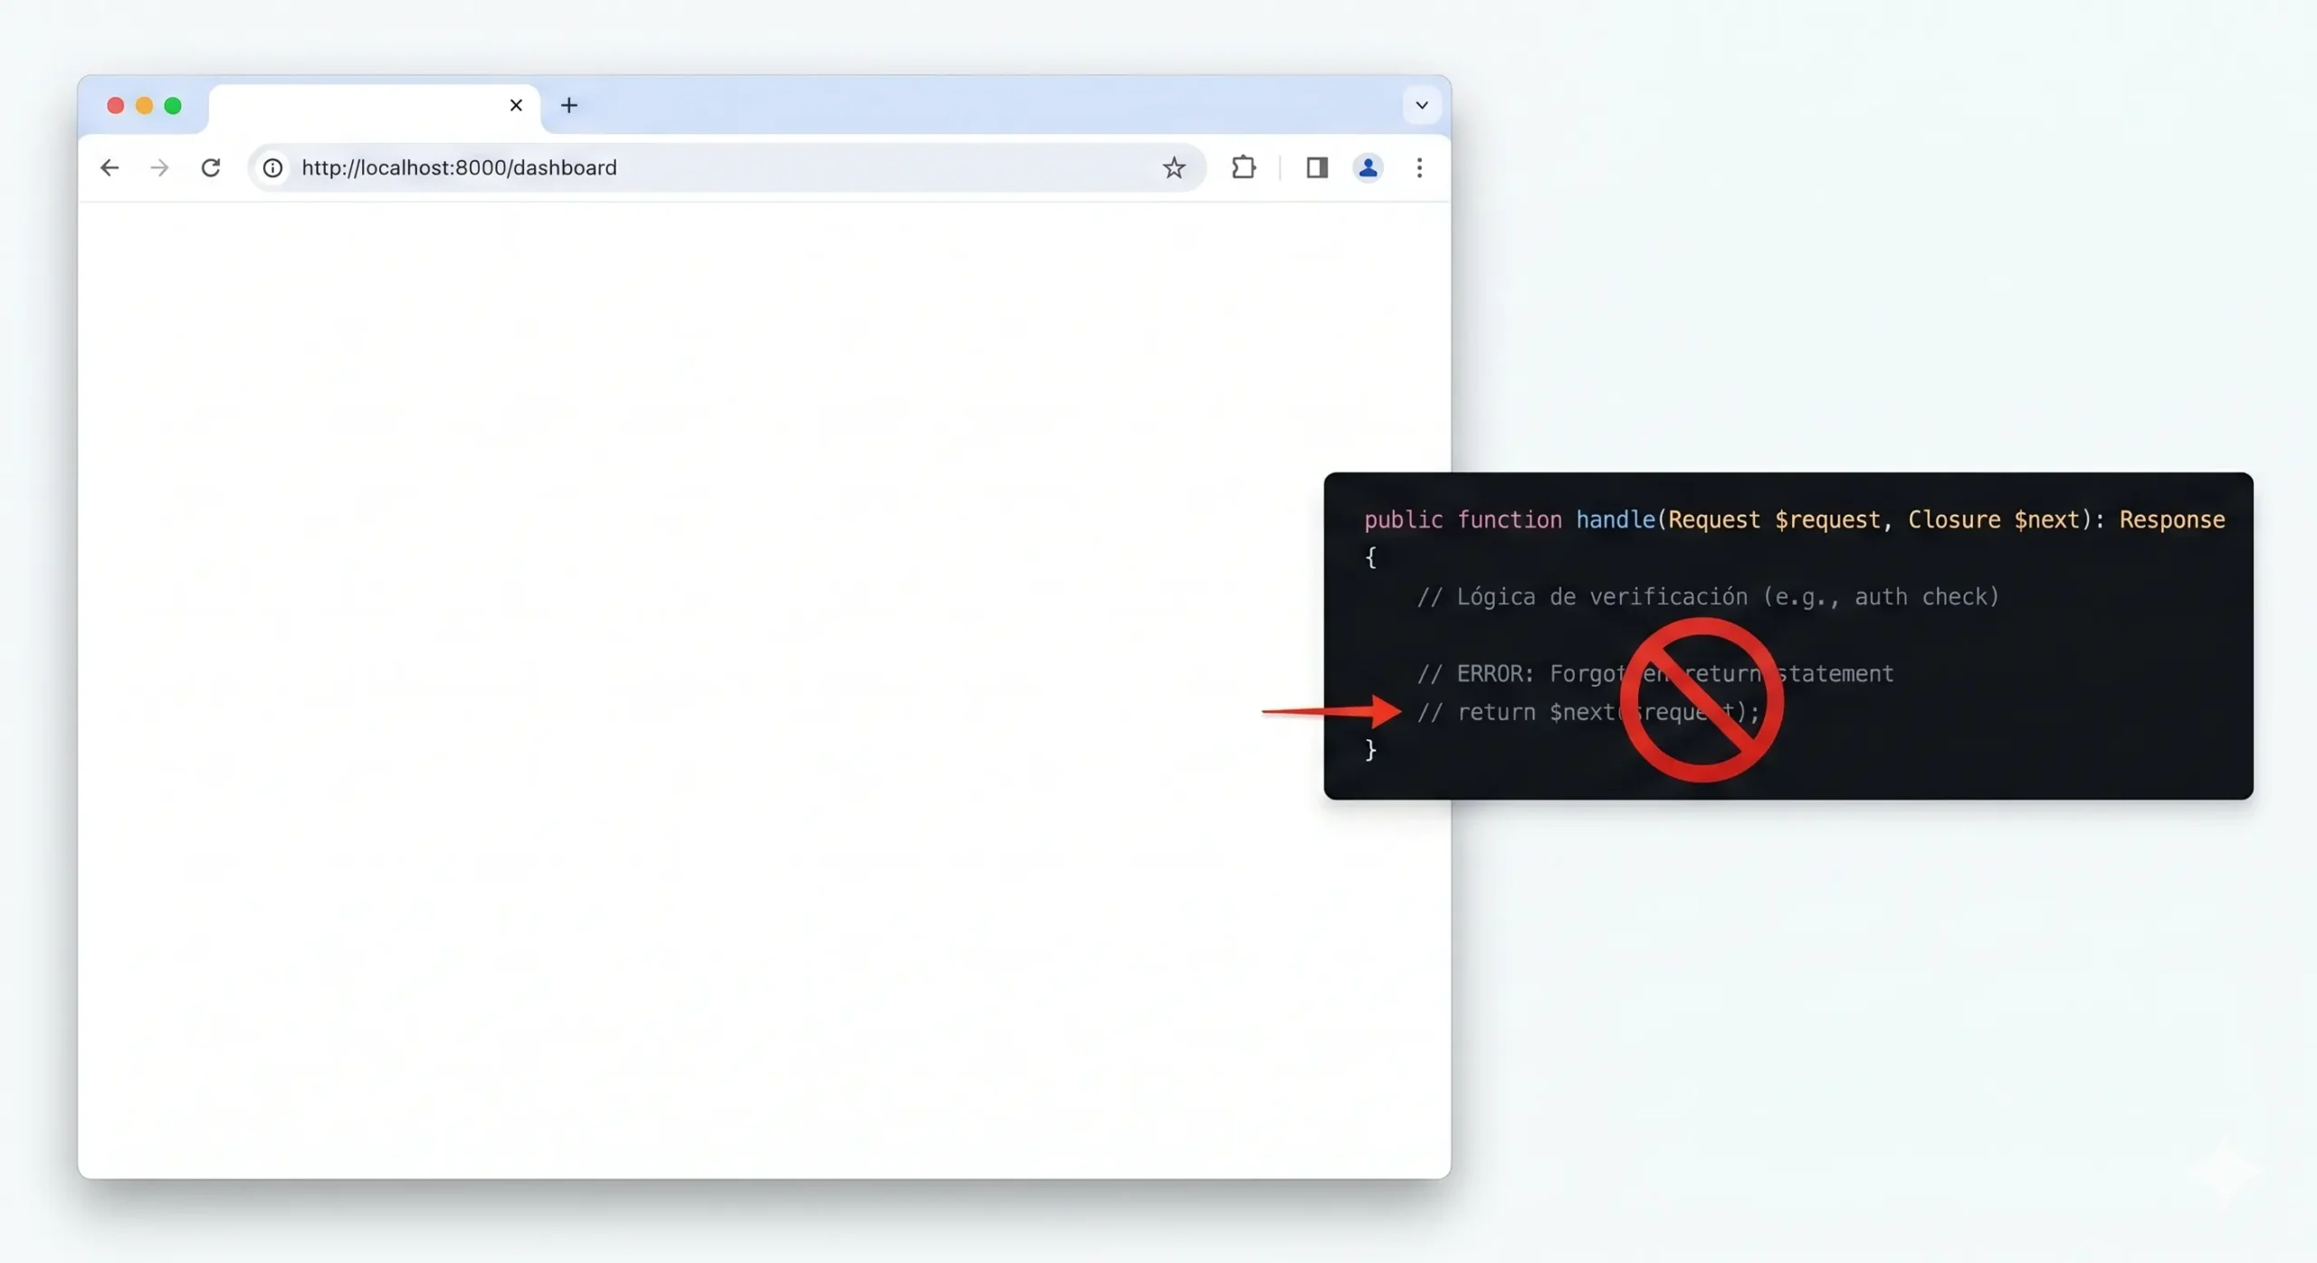Click the 'Lógica de verificación' comment
The width and height of the screenshot is (2317, 1263).
coord(1707,597)
